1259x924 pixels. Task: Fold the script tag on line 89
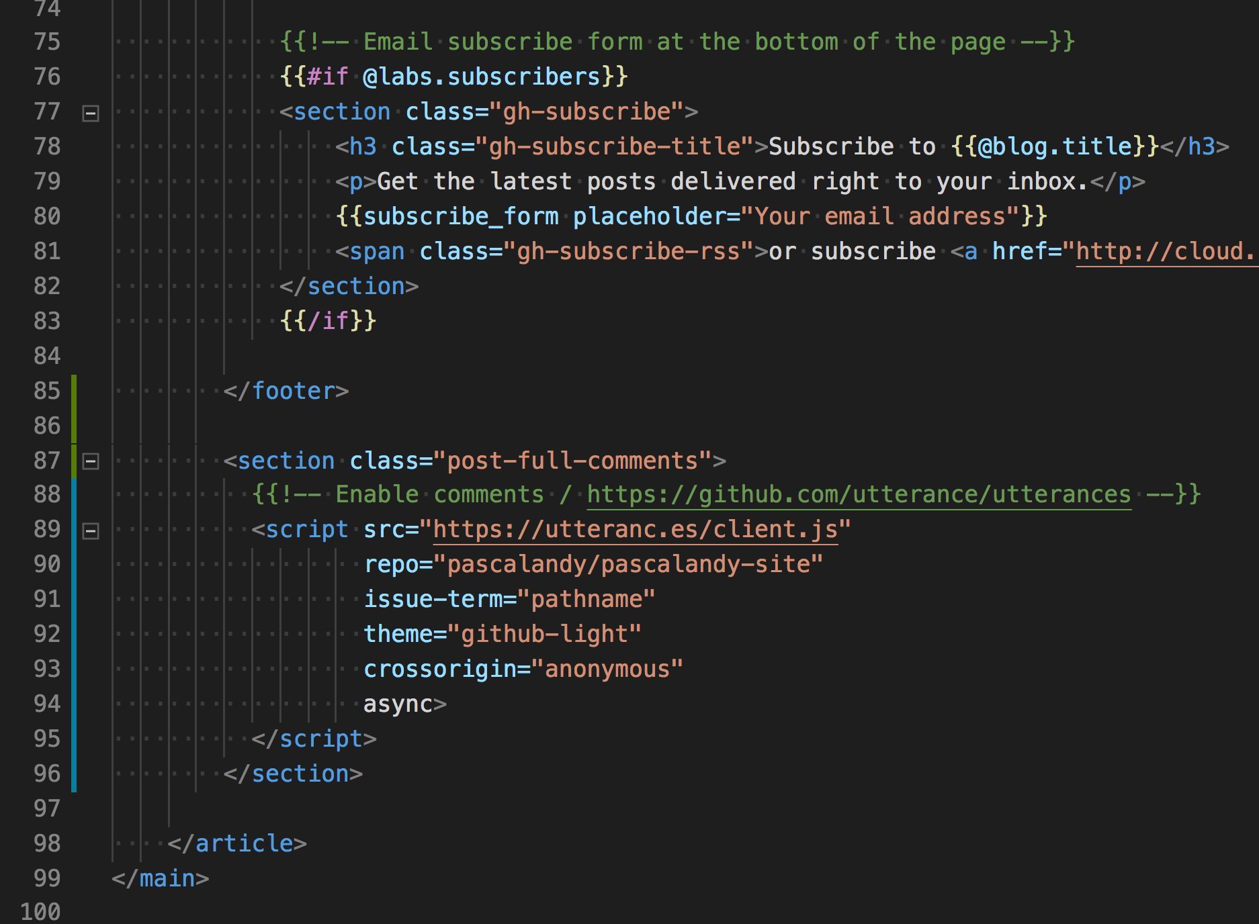[91, 531]
